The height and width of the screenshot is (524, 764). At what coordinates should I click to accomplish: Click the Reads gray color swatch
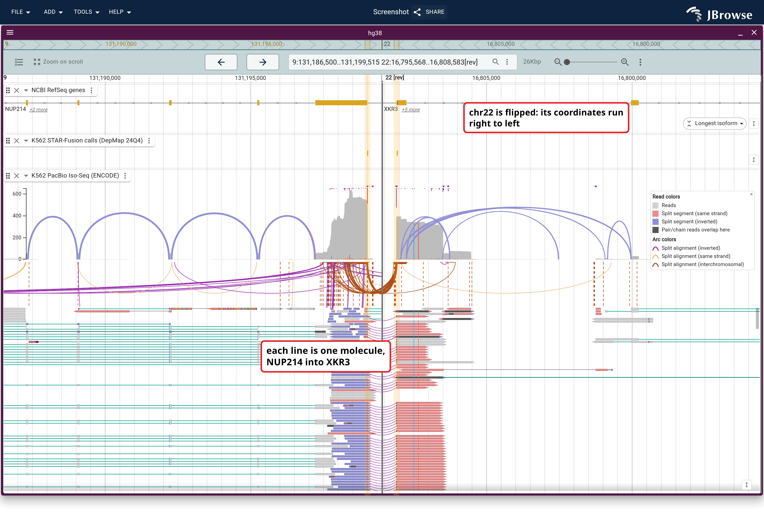pyautogui.click(x=655, y=206)
